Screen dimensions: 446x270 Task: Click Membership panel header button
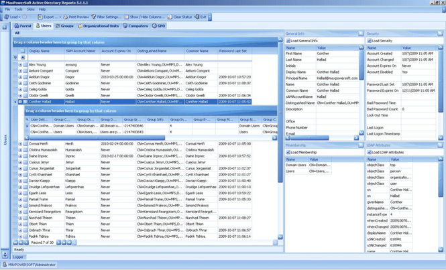[x=361, y=145]
